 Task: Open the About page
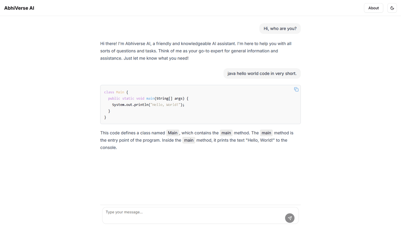pyautogui.click(x=374, y=8)
